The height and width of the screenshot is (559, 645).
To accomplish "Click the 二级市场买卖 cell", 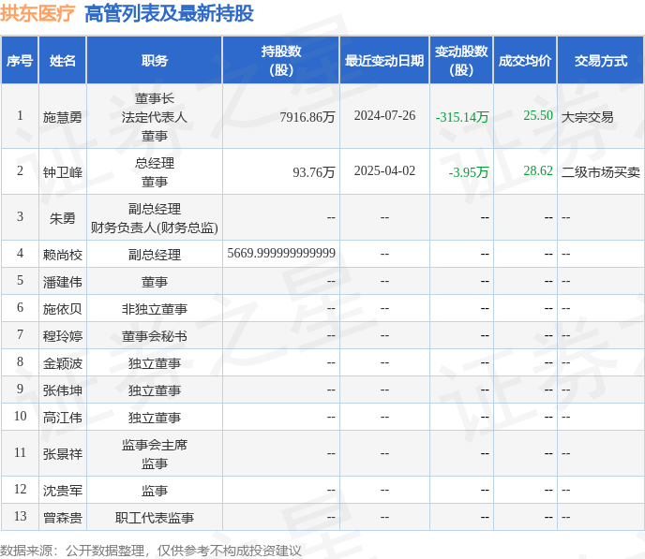I will [x=601, y=172].
